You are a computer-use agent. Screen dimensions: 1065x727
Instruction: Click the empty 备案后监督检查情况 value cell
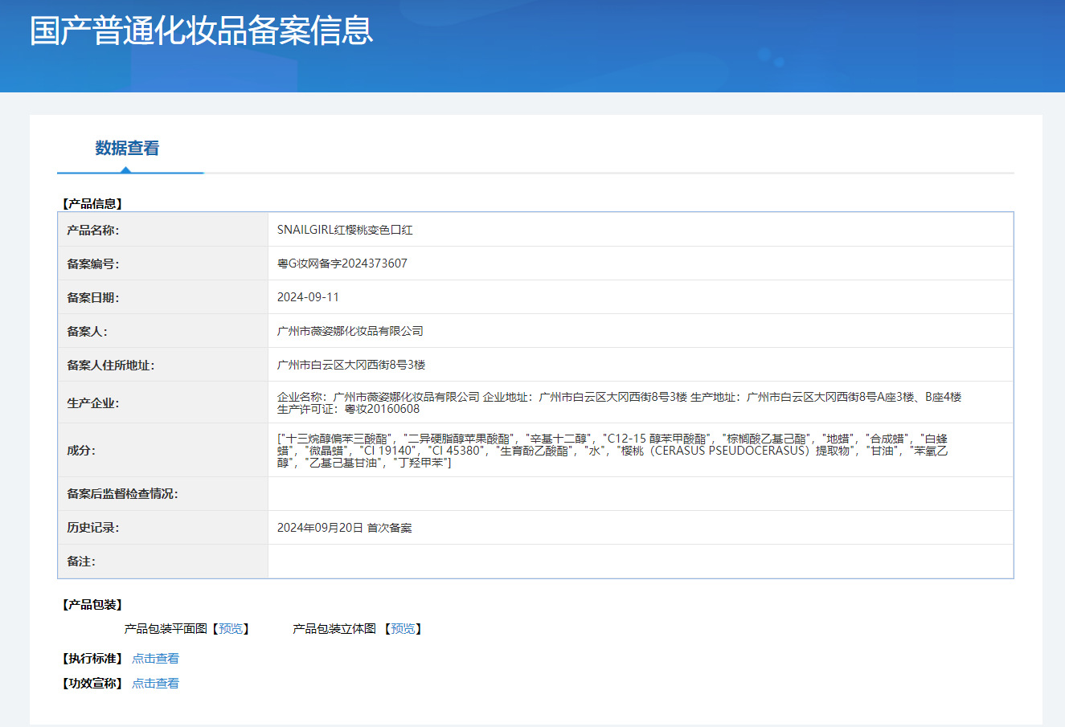[640, 494]
